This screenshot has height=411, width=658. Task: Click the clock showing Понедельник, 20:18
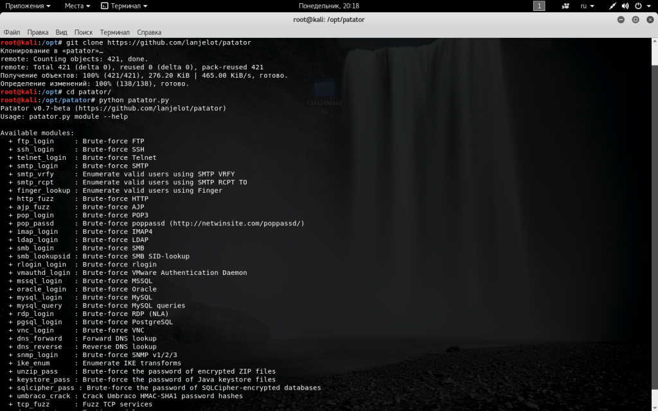coord(329,6)
